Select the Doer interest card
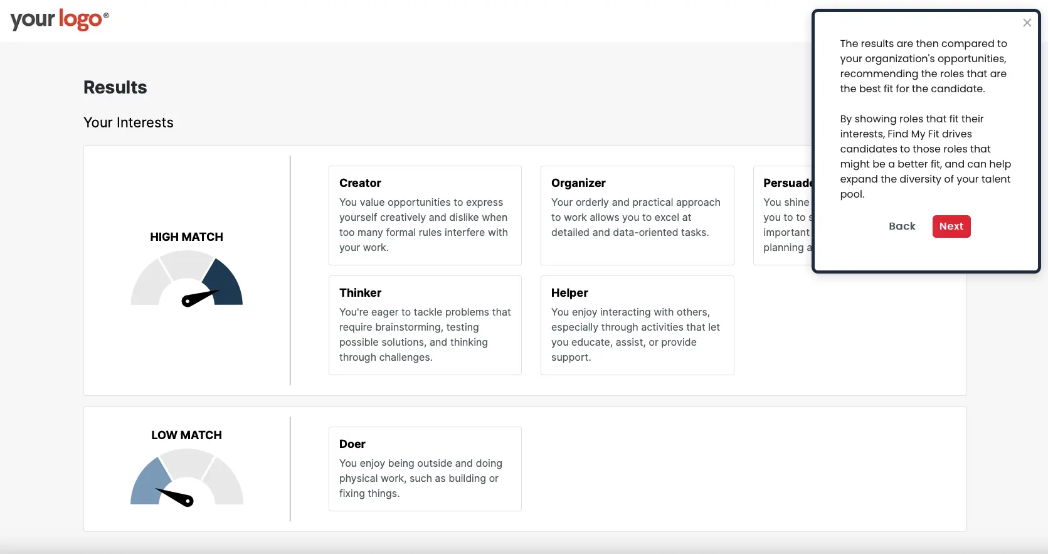This screenshot has width=1048, height=554. pyautogui.click(x=425, y=469)
